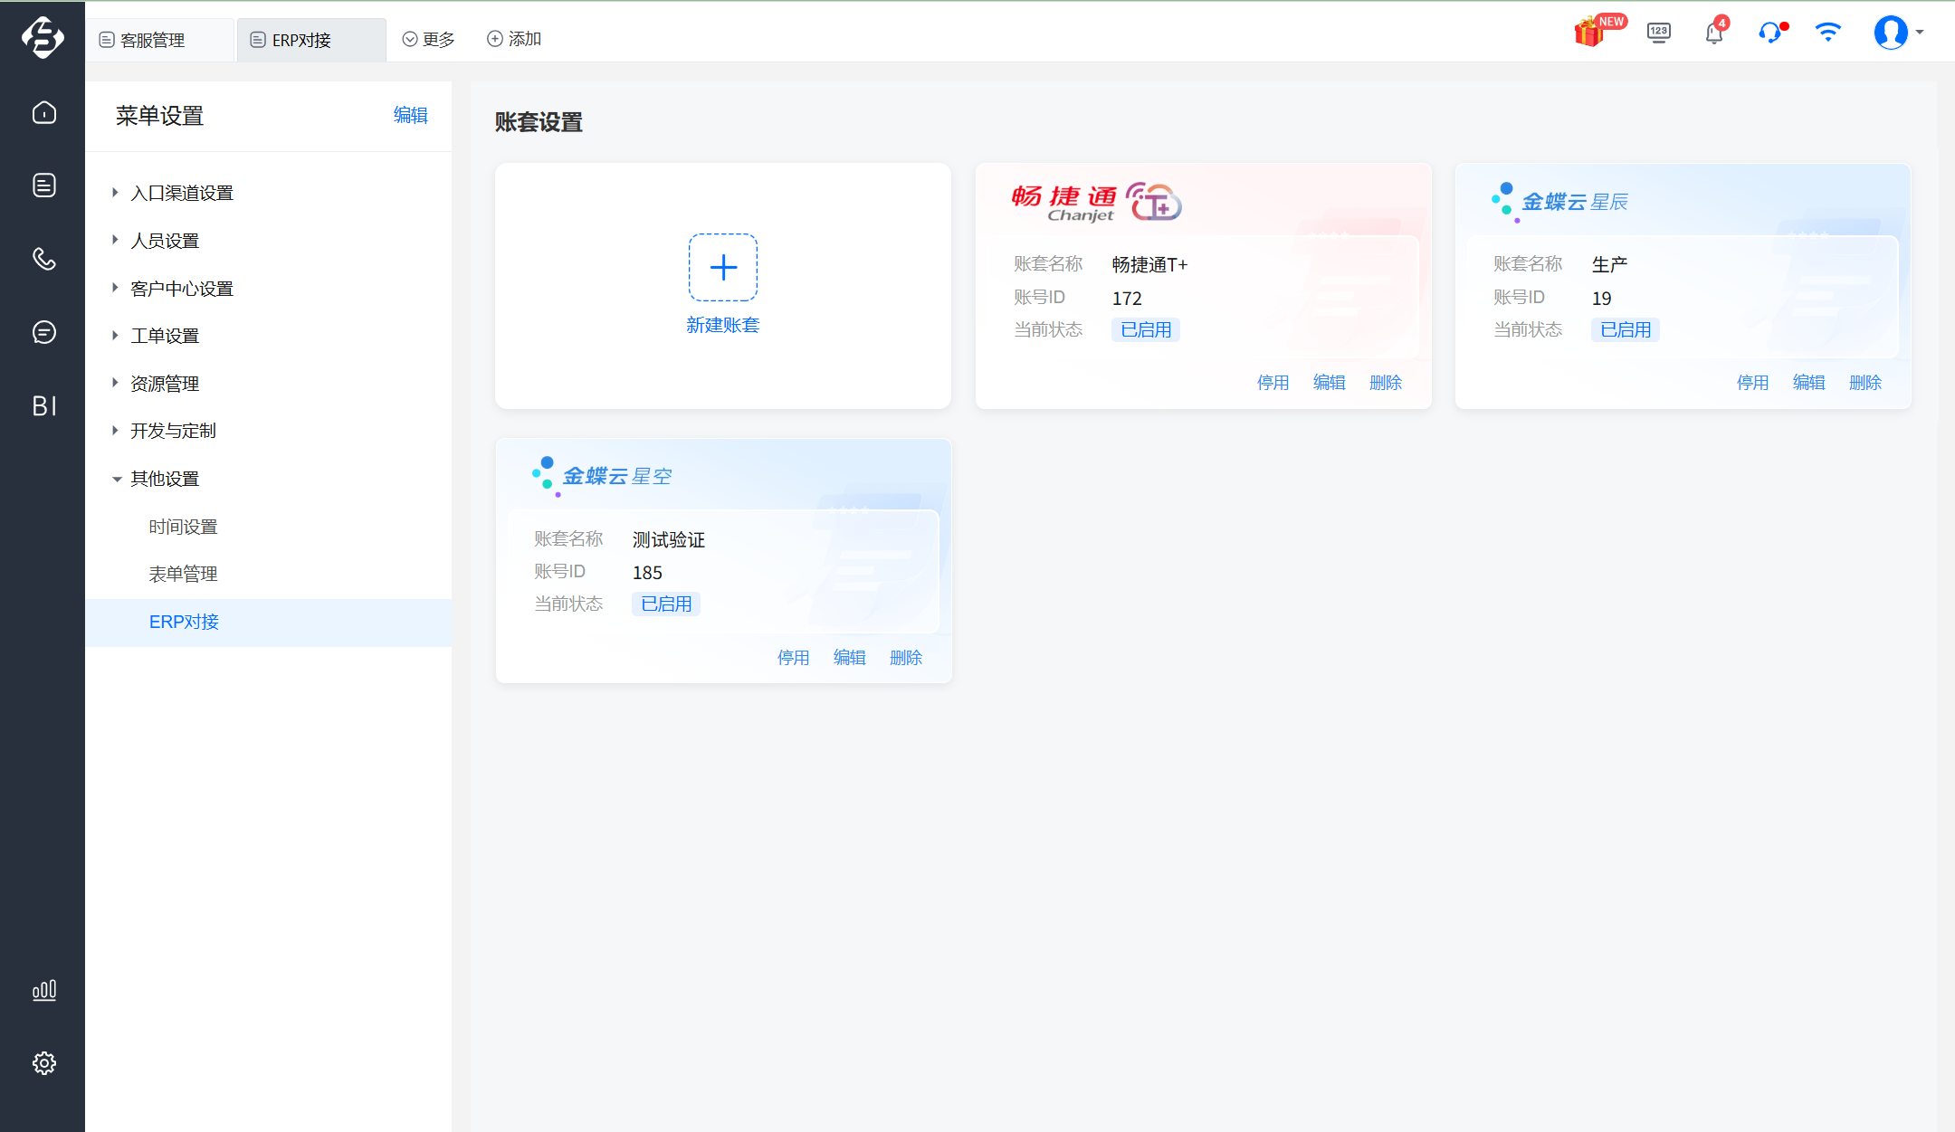This screenshot has height=1132, width=1955.
Task: Expand the 入口渠道设置 arrow
Action: point(115,192)
